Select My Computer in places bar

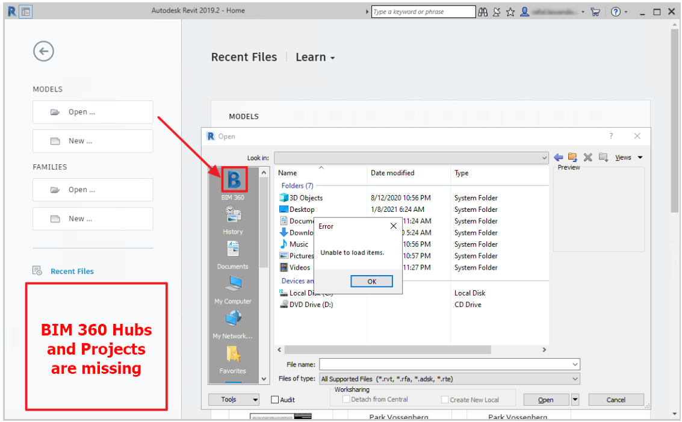[233, 284]
